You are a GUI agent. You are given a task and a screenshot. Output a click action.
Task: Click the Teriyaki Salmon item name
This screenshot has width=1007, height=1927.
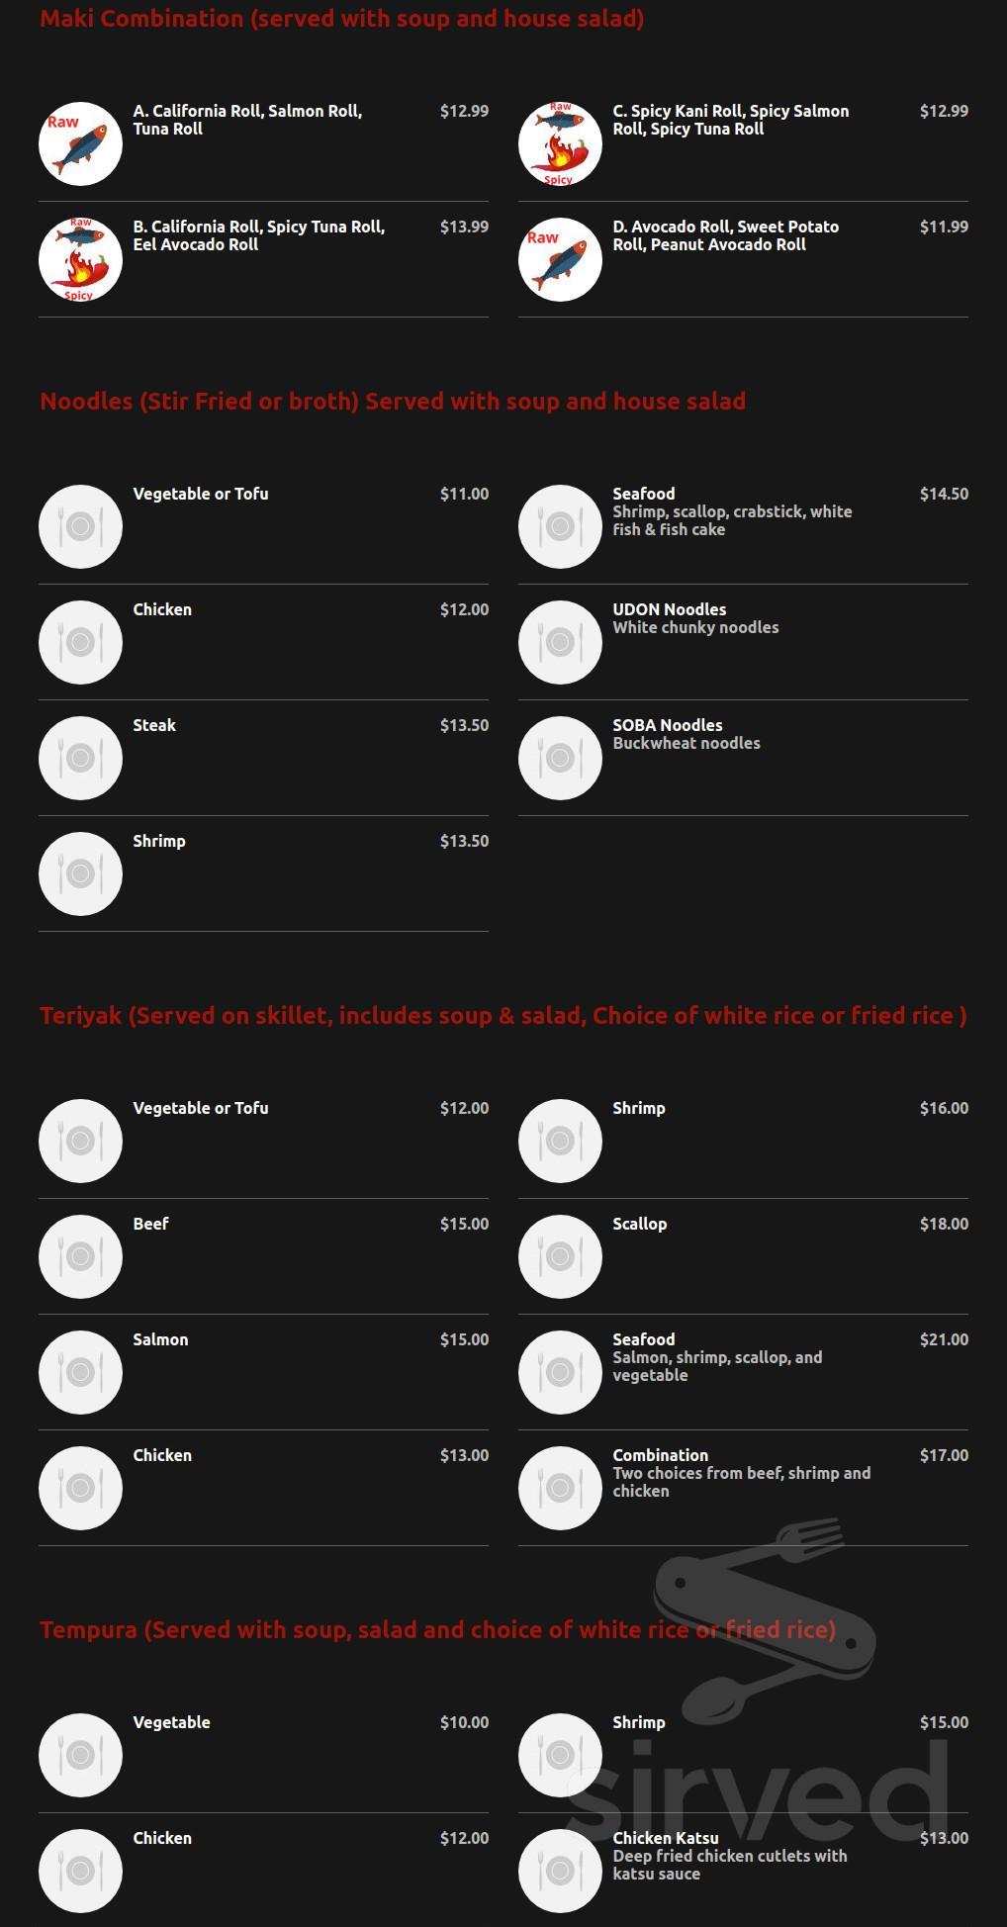[x=160, y=1339]
